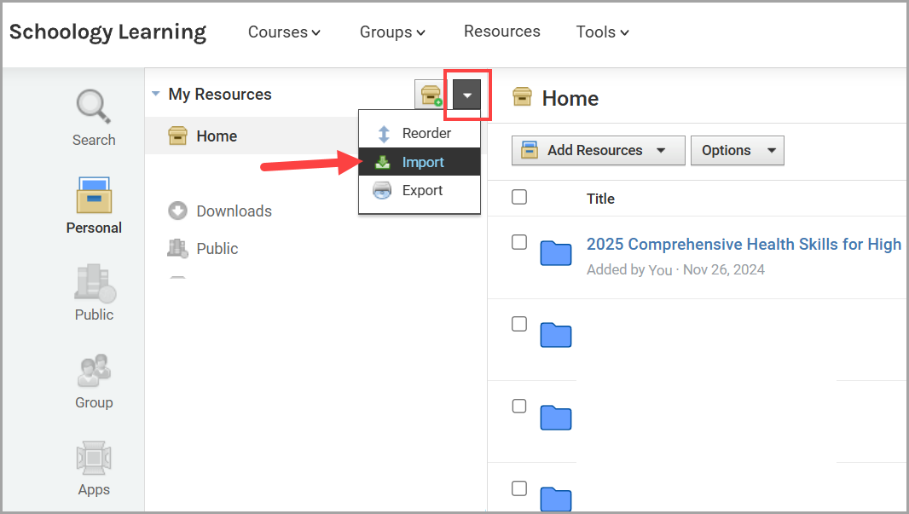The height and width of the screenshot is (514, 909).
Task: Open the Search resources sidebar icon
Action: pyautogui.click(x=94, y=107)
